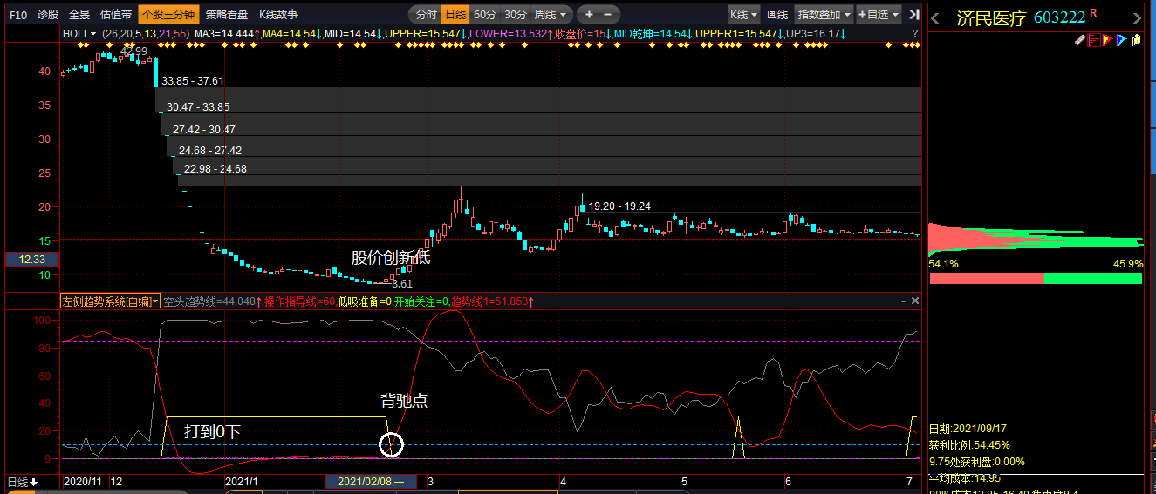Screen dimensions: 1156x494
Task: Click the gap label 27.42 - 30.47
Action: [204, 129]
